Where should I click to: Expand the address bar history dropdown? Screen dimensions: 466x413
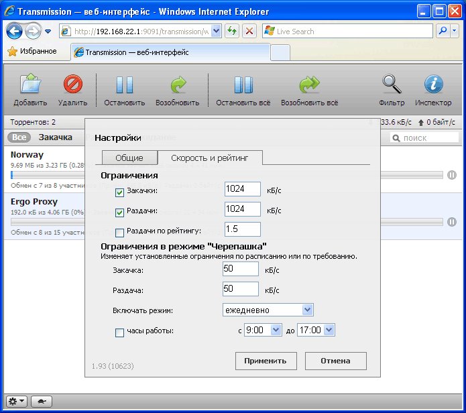[x=216, y=31]
